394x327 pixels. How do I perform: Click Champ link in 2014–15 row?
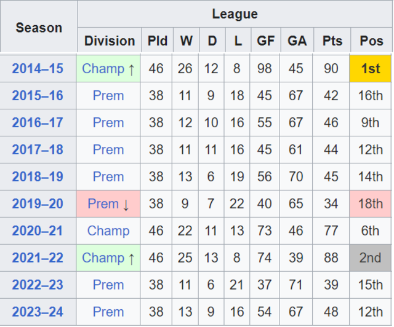coord(103,69)
